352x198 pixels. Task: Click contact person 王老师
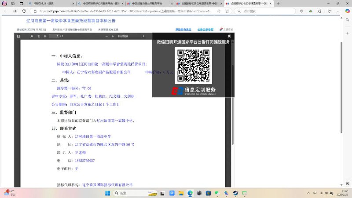click(81, 153)
